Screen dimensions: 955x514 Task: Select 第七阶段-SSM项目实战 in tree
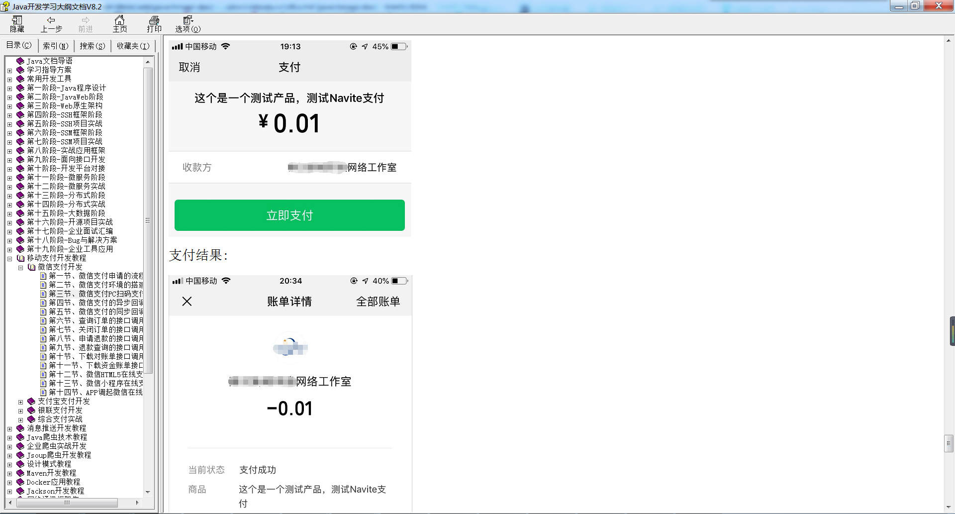point(65,141)
